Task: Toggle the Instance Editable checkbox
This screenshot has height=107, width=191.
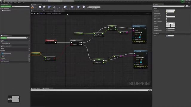Action: (x=167, y=14)
